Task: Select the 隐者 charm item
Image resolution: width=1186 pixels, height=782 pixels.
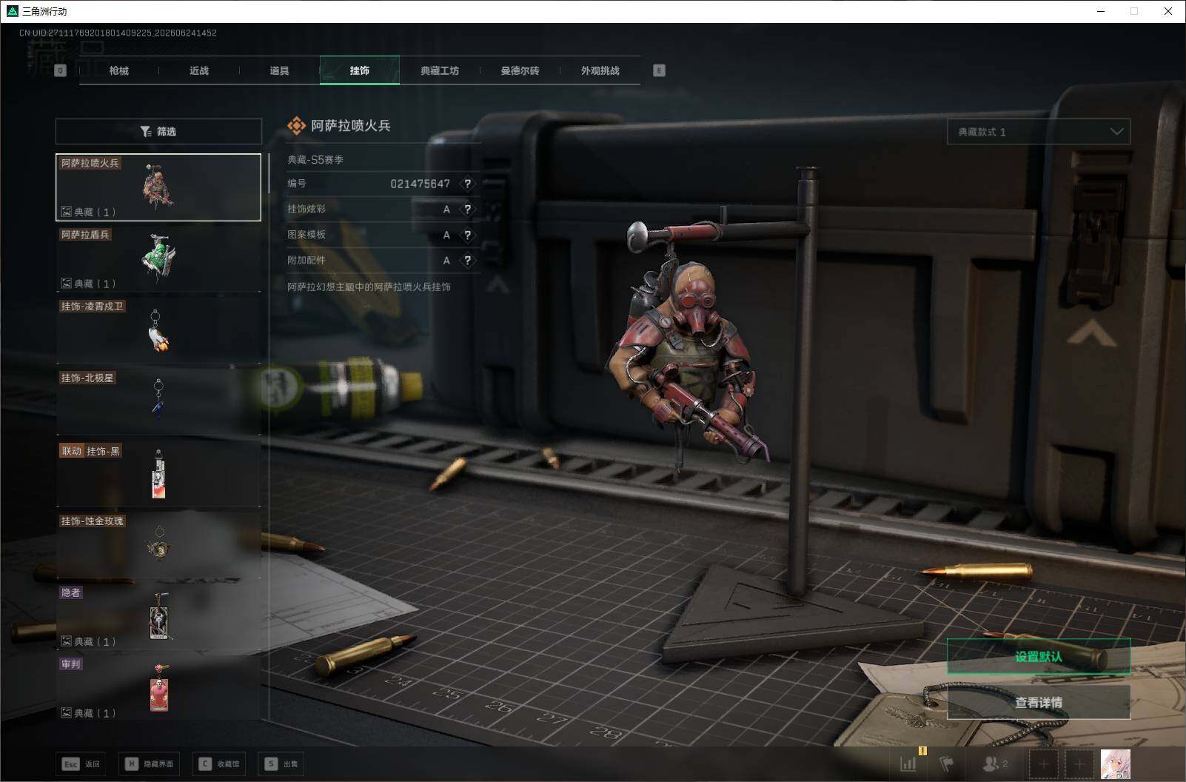Action: pyautogui.click(x=158, y=617)
